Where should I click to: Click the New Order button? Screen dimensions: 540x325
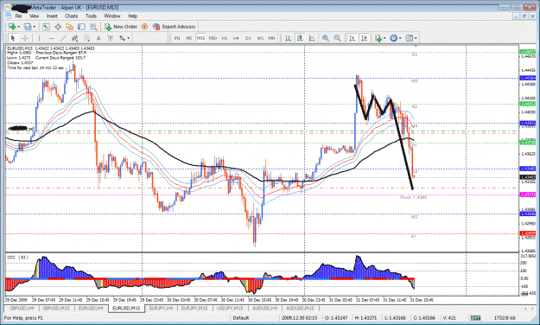121,27
